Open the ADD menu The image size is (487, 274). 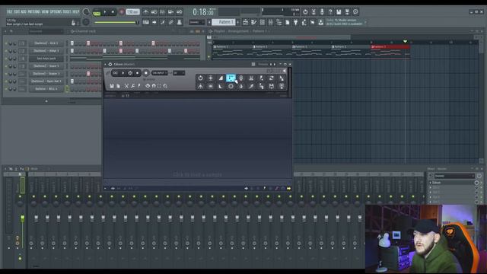pyautogui.click(x=24, y=12)
